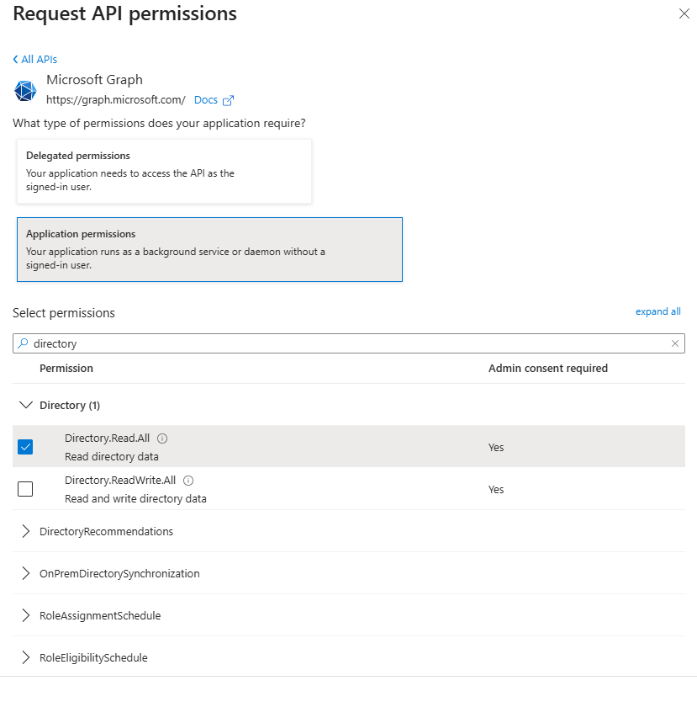Click the Docs external link icon
The width and height of the screenshot is (697, 707).
(228, 100)
